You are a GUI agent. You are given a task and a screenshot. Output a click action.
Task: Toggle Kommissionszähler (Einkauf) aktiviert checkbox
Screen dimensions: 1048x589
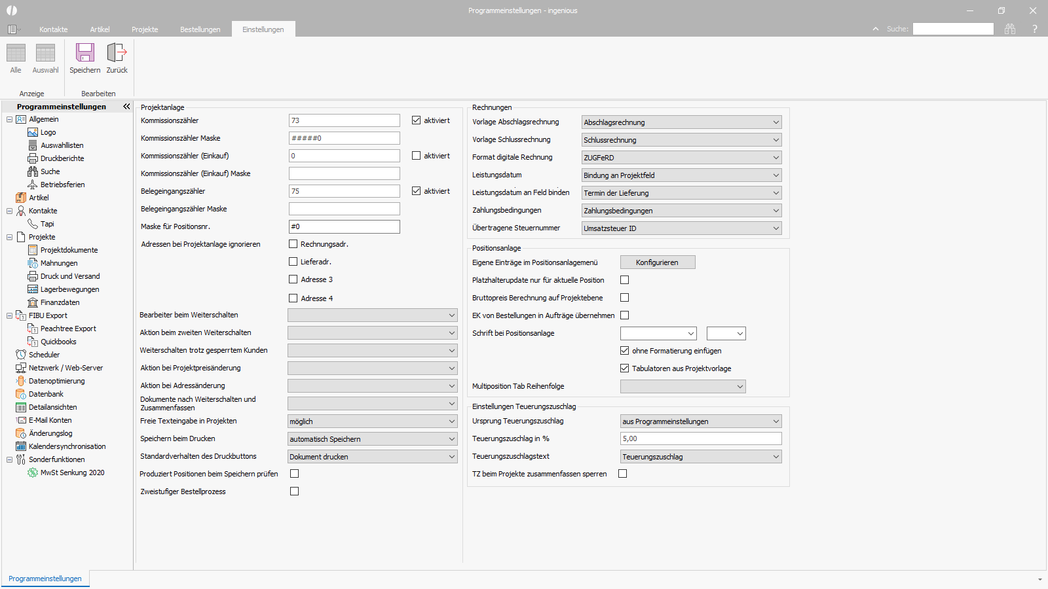point(416,156)
